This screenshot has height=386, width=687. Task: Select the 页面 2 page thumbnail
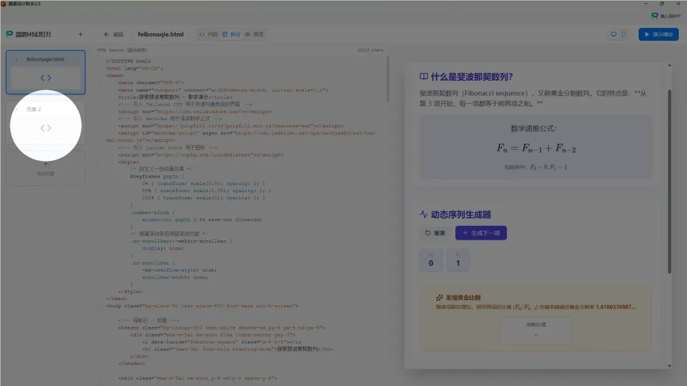(x=46, y=122)
